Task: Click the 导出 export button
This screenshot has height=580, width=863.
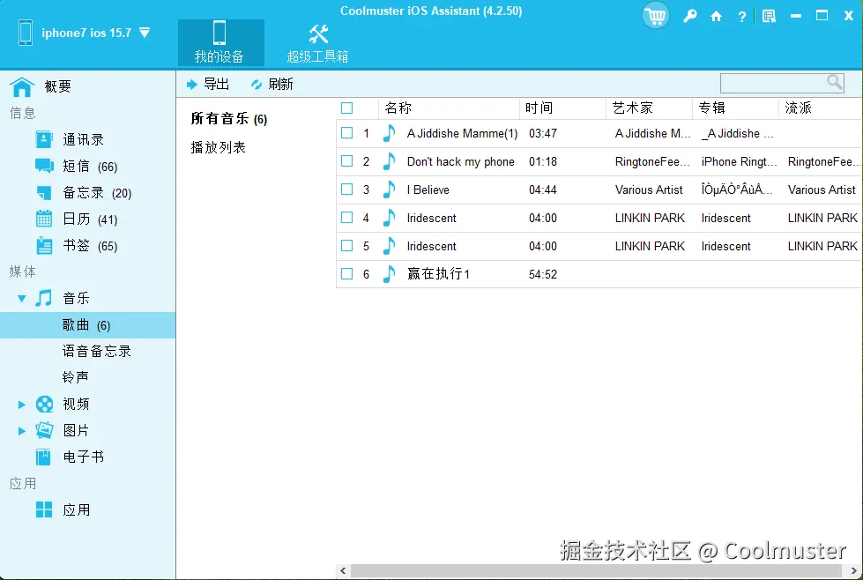Action: [206, 83]
